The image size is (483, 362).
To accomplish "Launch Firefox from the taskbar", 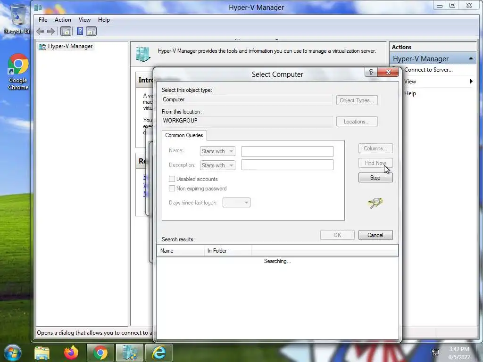I will pos(71,353).
